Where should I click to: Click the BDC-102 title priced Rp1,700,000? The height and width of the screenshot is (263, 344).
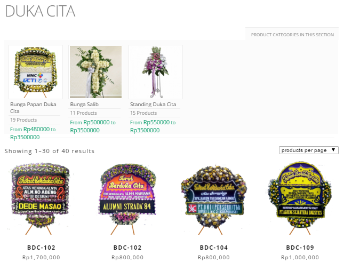pos(41,248)
